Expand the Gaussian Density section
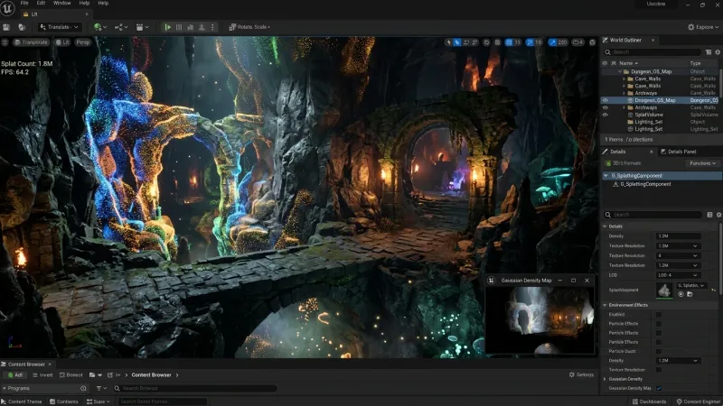The width and height of the screenshot is (723, 406). (605, 379)
